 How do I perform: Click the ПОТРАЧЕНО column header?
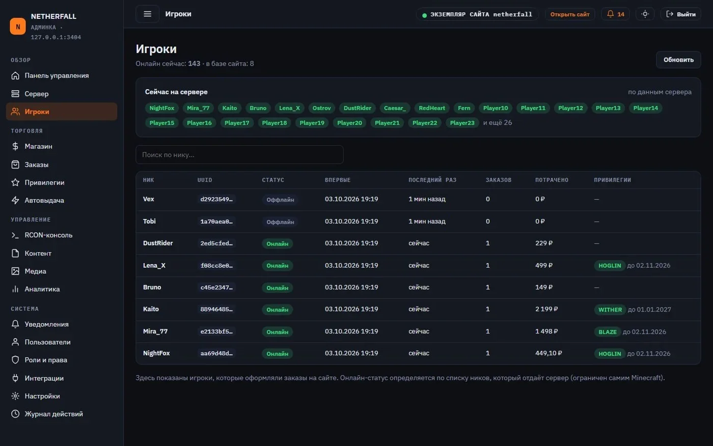552,180
